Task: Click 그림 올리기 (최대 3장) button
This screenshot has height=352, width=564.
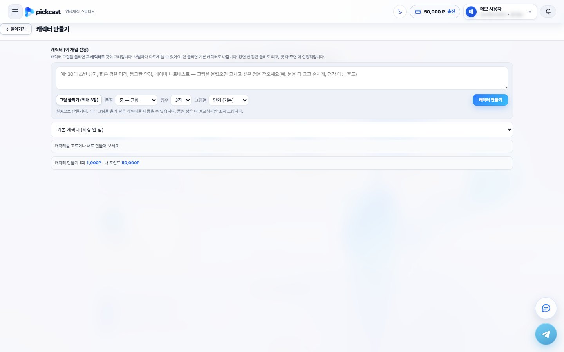Action: [x=79, y=100]
